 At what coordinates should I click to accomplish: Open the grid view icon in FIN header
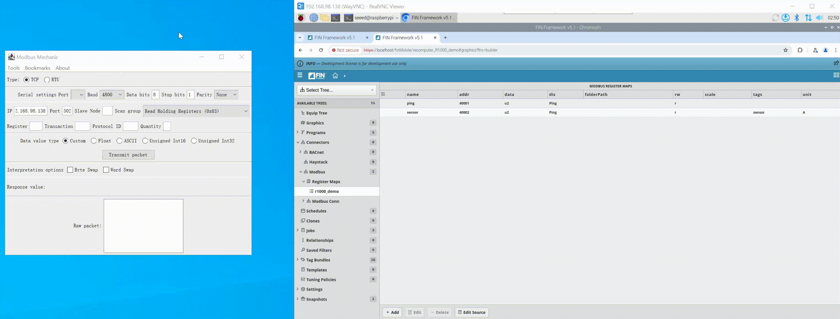(836, 75)
